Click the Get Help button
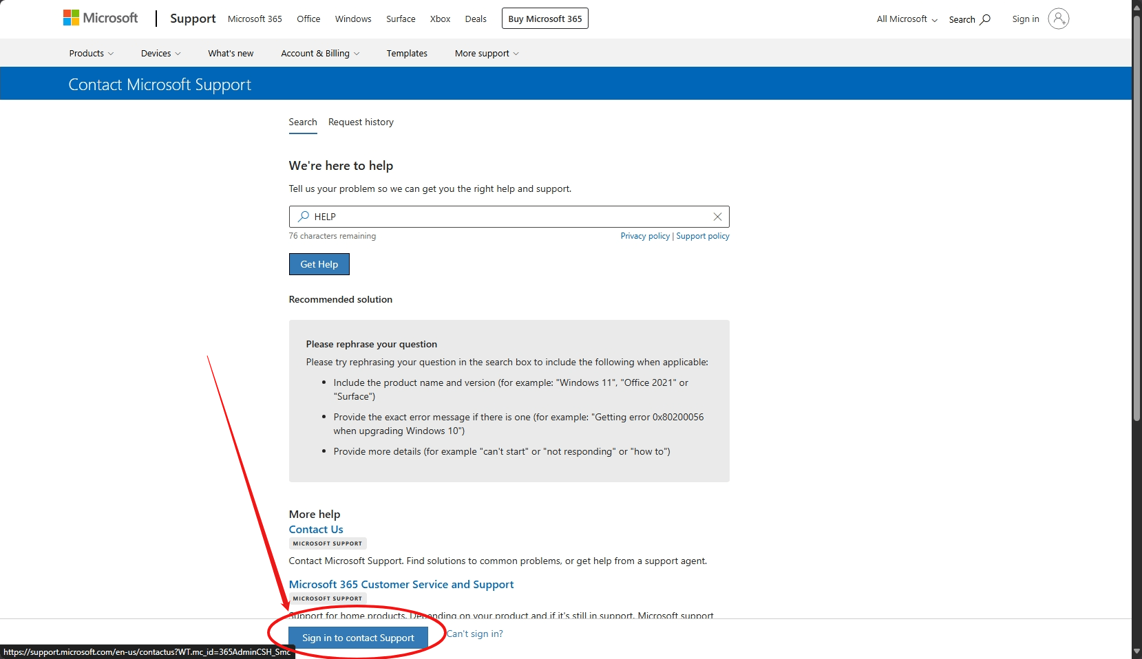Viewport: 1142px width, 659px height. (x=319, y=264)
